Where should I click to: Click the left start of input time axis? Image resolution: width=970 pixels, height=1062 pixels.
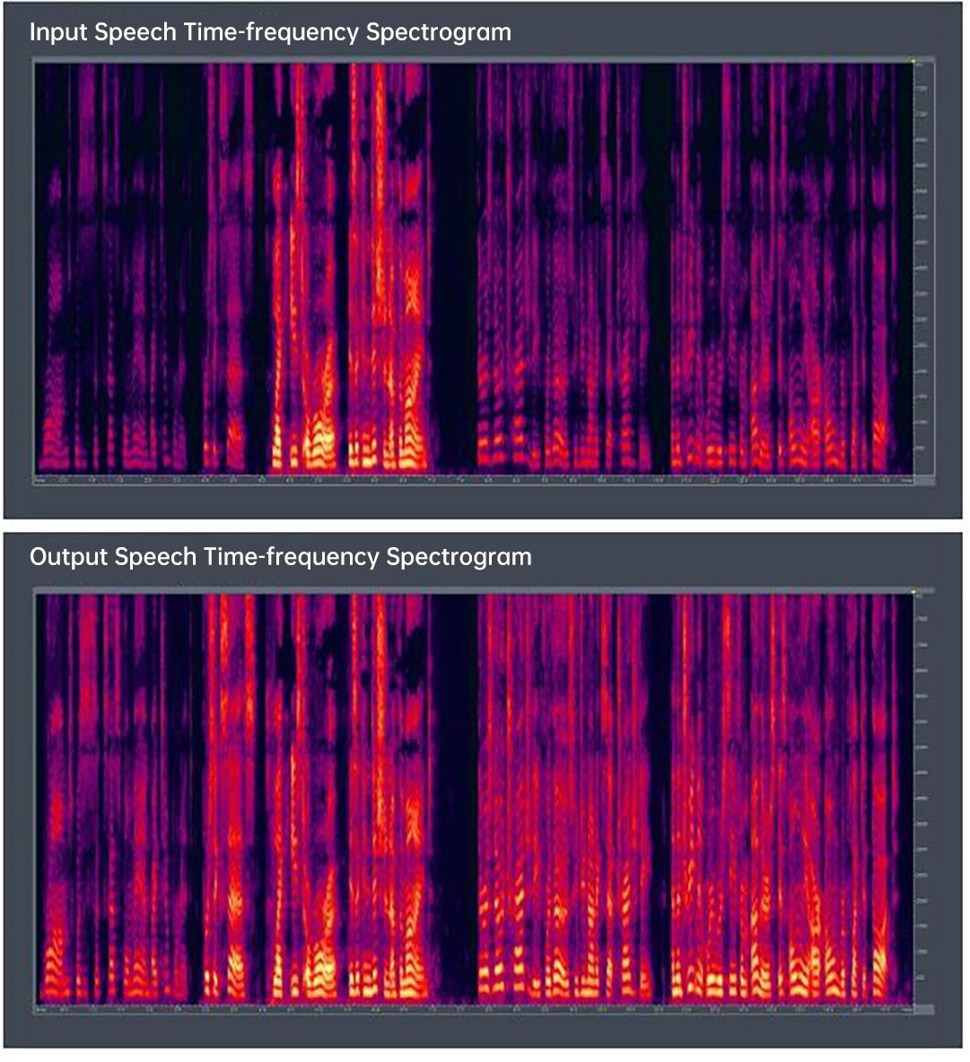coord(39,479)
